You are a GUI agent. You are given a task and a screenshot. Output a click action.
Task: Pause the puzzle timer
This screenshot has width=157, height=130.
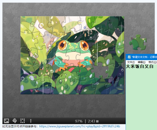[x=97, y=121]
